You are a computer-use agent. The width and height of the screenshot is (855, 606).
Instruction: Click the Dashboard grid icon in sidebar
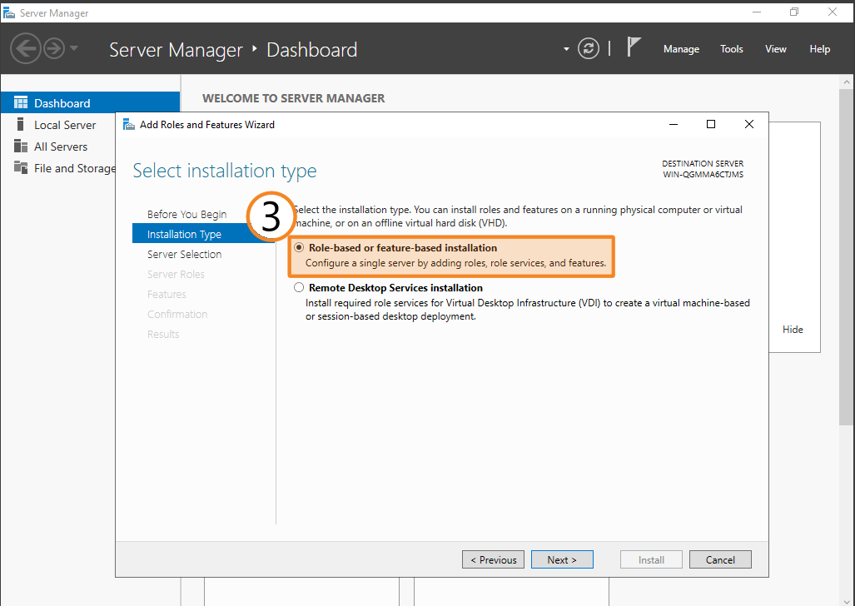click(x=21, y=103)
